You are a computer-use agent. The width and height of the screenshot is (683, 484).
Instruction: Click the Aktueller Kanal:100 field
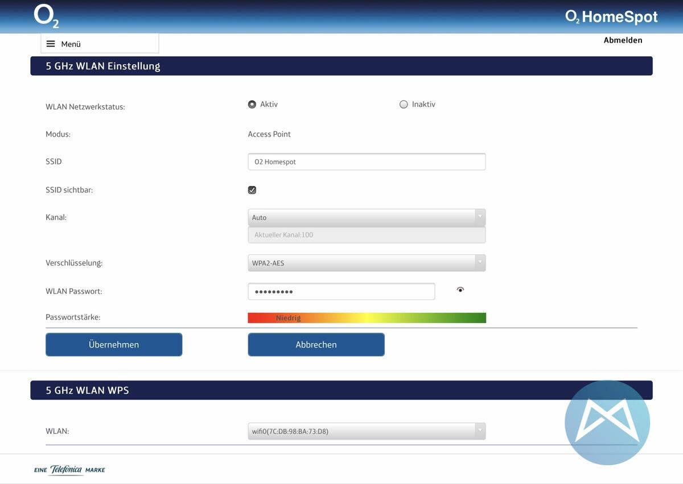coord(367,235)
